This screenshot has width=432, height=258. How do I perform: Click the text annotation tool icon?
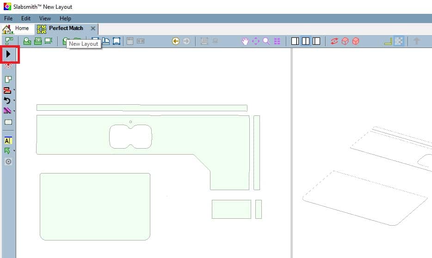(x=8, y=141)
